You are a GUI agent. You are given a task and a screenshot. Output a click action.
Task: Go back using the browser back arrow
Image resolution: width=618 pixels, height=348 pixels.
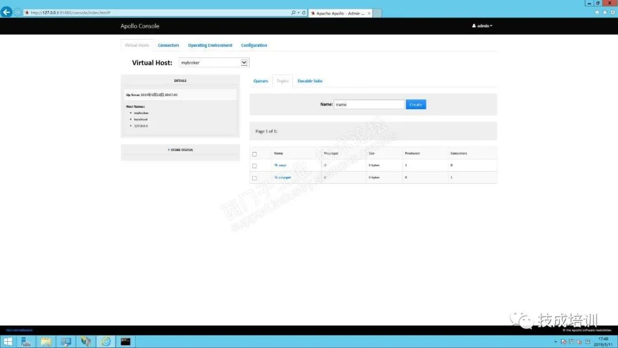tap(6, 12)
